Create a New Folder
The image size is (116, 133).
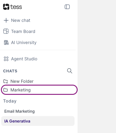(22, 81)
